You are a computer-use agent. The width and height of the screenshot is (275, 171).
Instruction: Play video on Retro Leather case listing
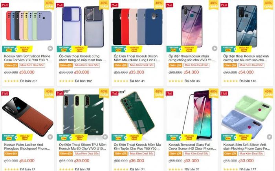point(50,137)
